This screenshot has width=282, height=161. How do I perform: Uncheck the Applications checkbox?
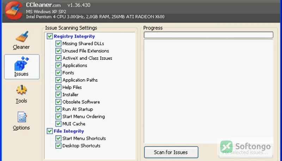pos(58,65)
